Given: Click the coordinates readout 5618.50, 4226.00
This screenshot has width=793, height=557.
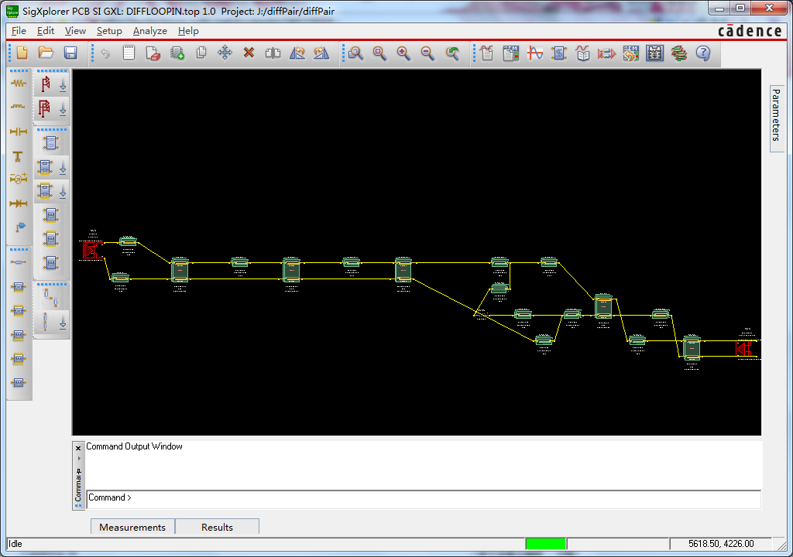Looking at the screenshot, I should [x=721, y=544].
